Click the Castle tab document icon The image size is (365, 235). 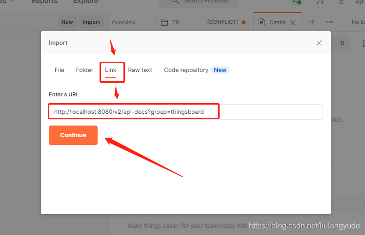tap(262, 22)
